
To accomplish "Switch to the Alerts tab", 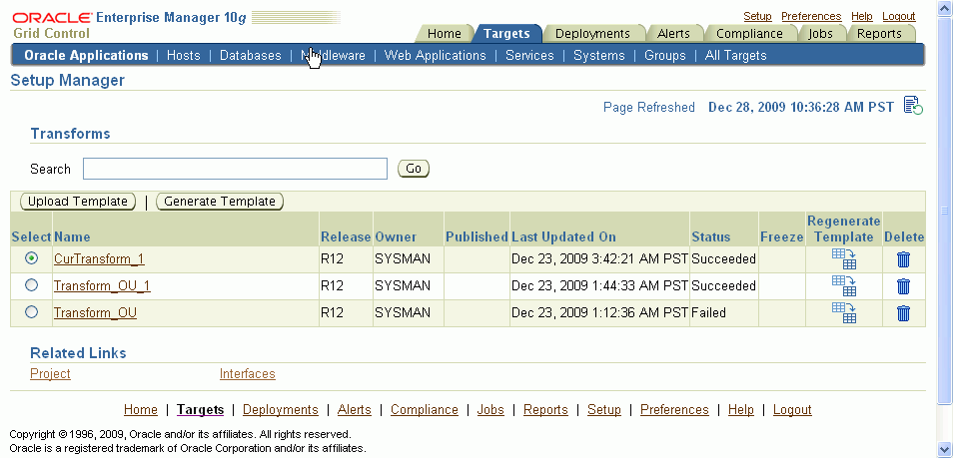I will point(673,33).
